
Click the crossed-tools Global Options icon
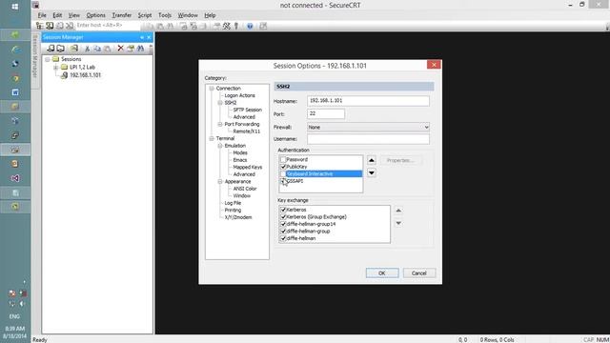[227, 26]
